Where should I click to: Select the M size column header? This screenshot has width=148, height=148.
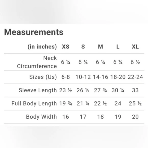point(101,47)
